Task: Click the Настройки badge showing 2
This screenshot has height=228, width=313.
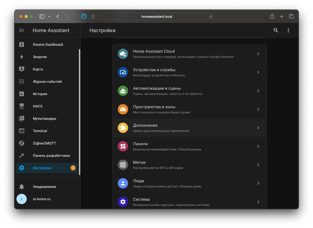Action: (x=73, y=168)
